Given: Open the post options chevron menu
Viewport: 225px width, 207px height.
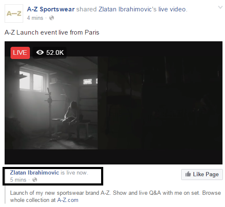Looking at the screenshot, I should (x=220, y=7).
